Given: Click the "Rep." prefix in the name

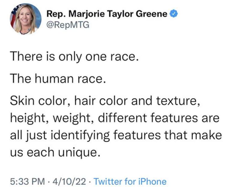Looking at the screenshot, I should click(x=54, y=13).
